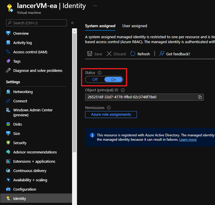The height and width of the screenshot is (205, 215).
Task: Switch to the User assigned tab
Action: coord(135,26)
